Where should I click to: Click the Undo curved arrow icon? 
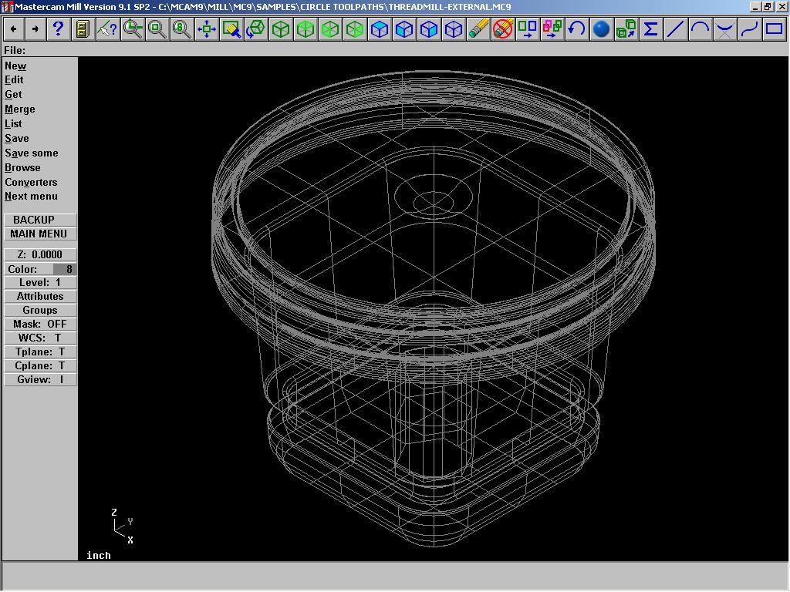tap(577, 29)
